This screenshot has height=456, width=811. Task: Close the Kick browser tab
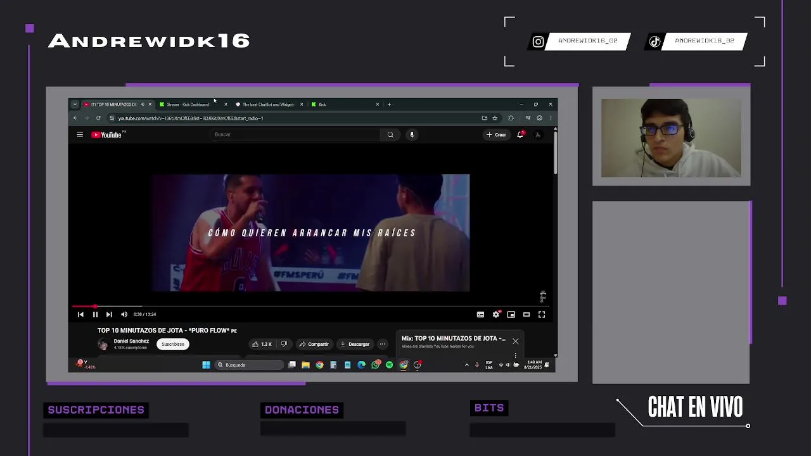[x=378, y=104]
